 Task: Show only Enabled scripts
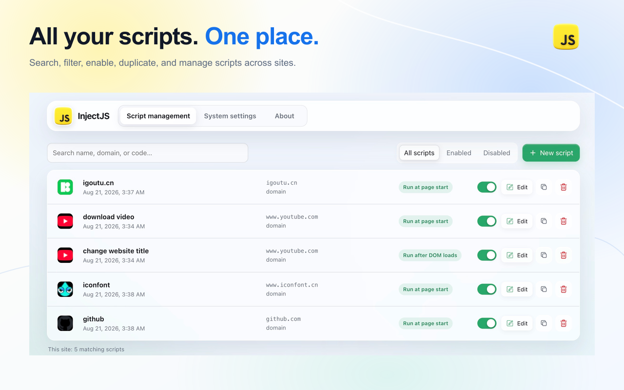pos(459,153)
